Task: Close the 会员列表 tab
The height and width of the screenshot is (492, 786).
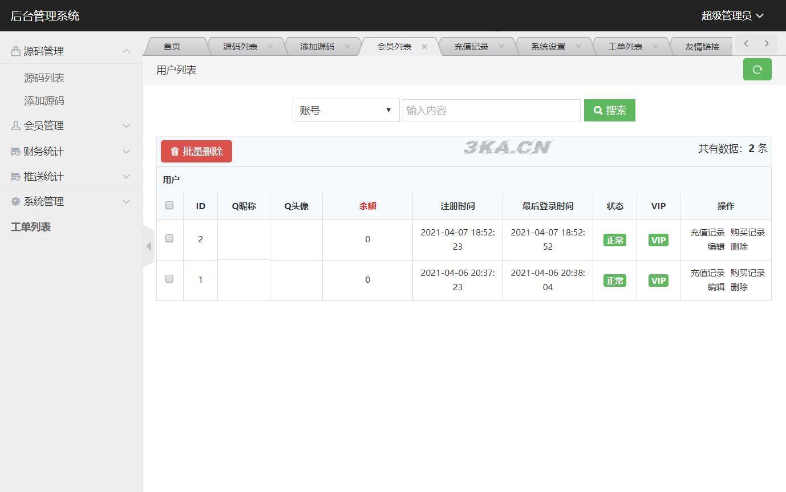Action: coord(424,47)
